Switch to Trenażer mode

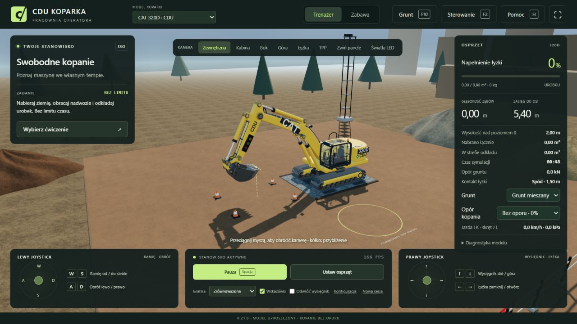pyautogui.click(x=323, y=14)
